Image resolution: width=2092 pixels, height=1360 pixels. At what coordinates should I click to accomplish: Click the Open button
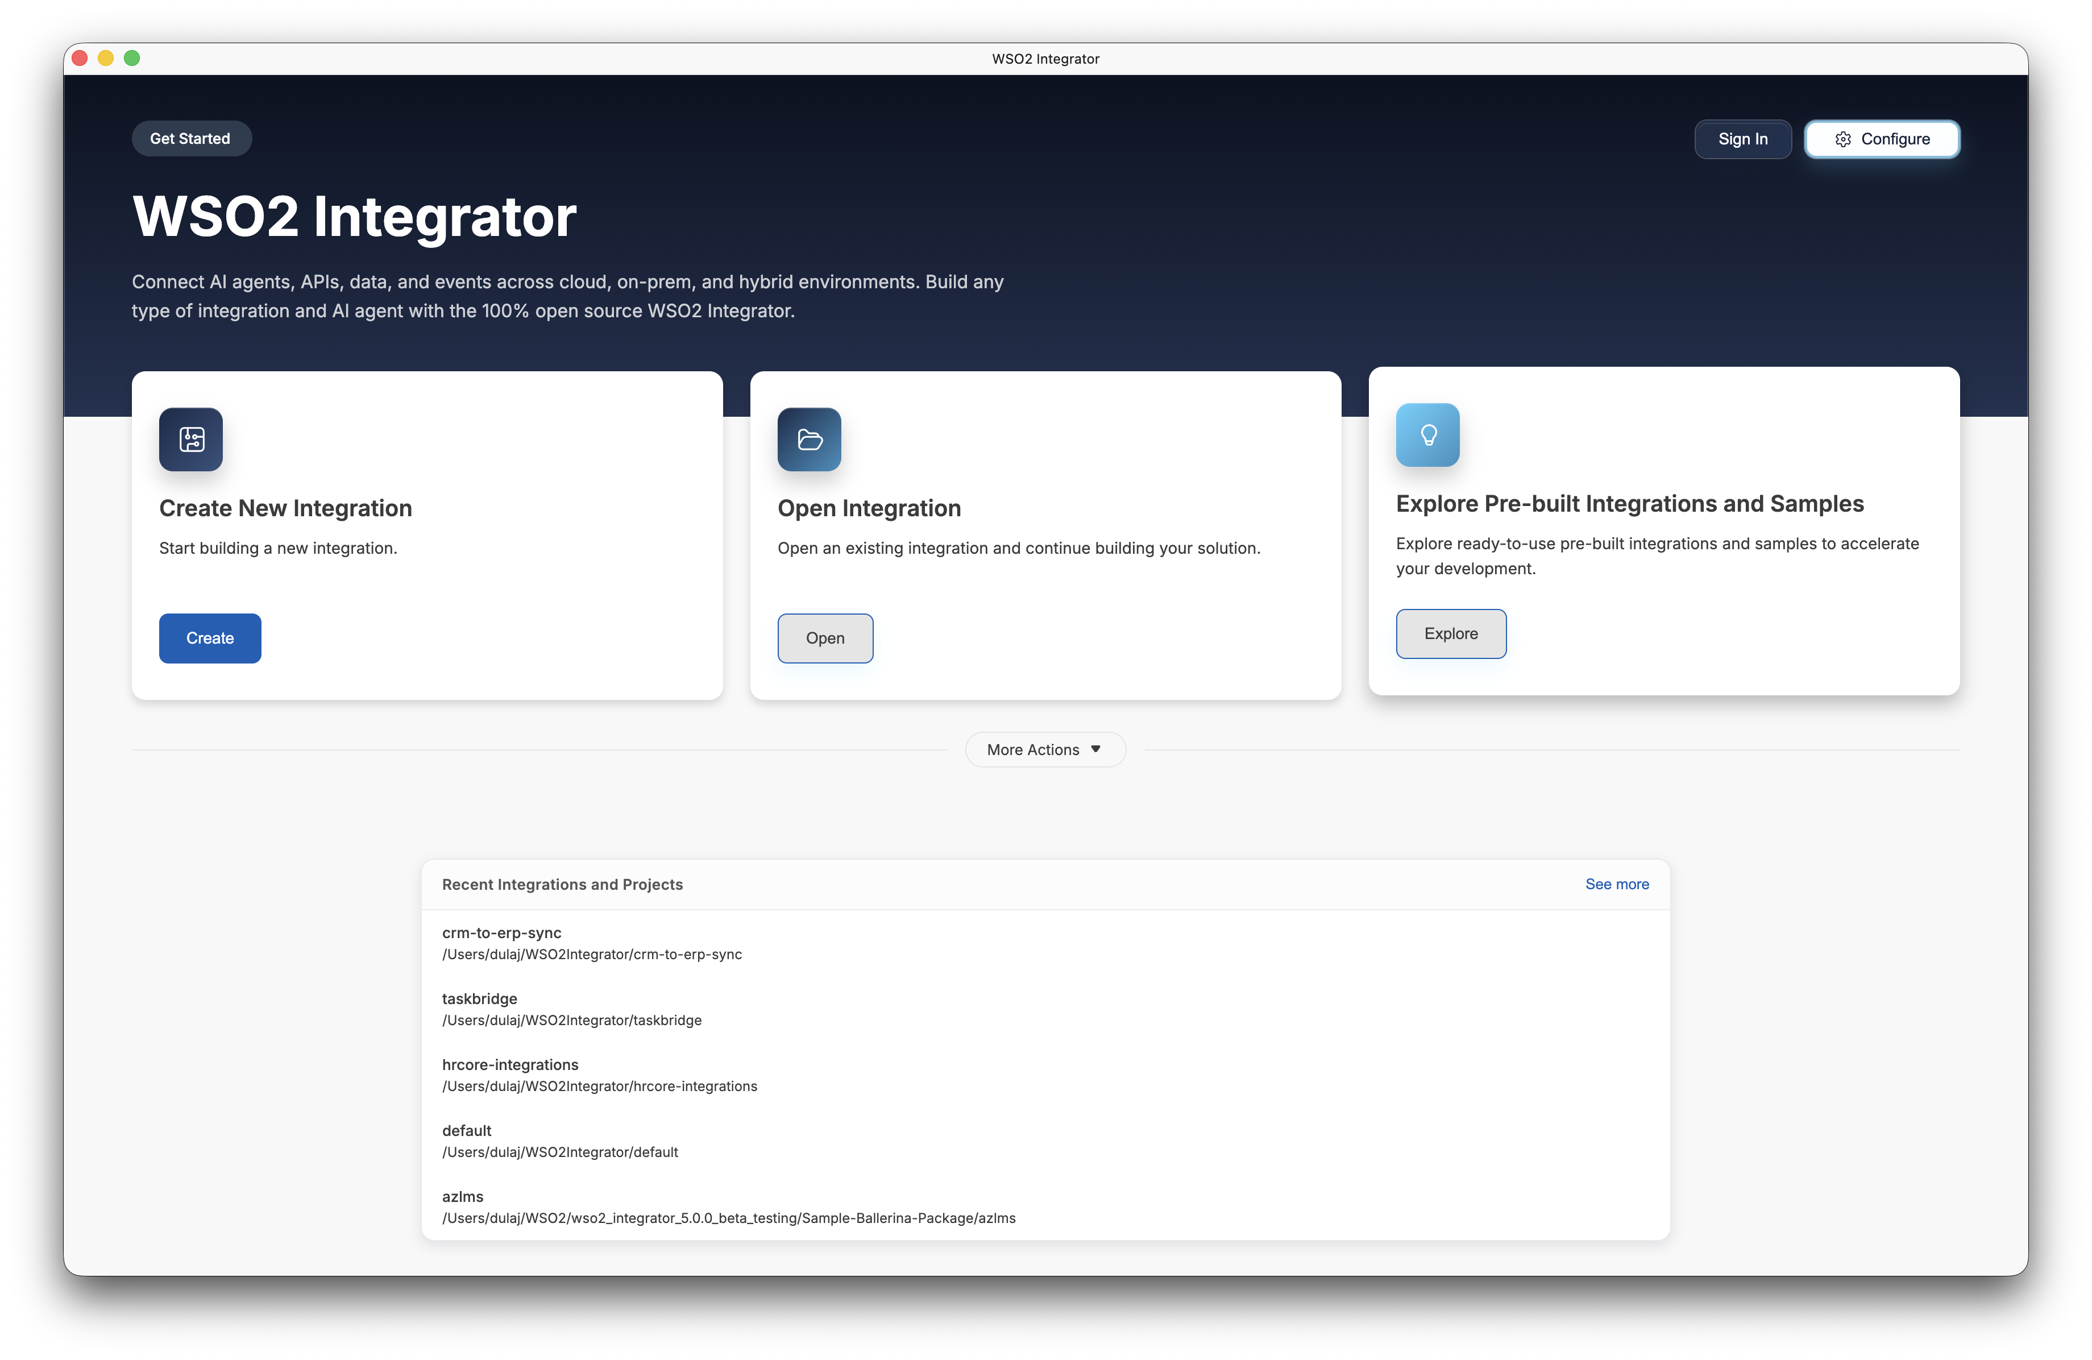[824, 637]
